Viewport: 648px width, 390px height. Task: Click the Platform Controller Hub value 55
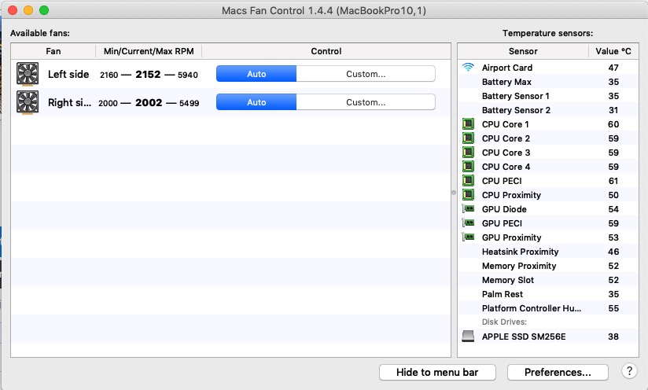(x=613, y=308)
